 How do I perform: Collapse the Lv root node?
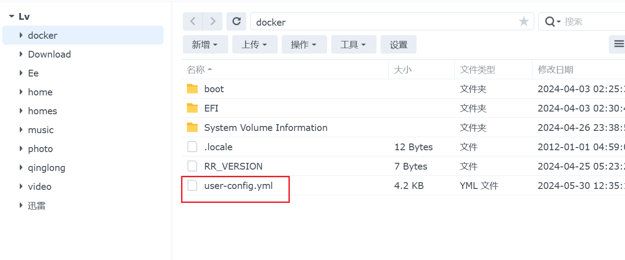click(11, 17)
